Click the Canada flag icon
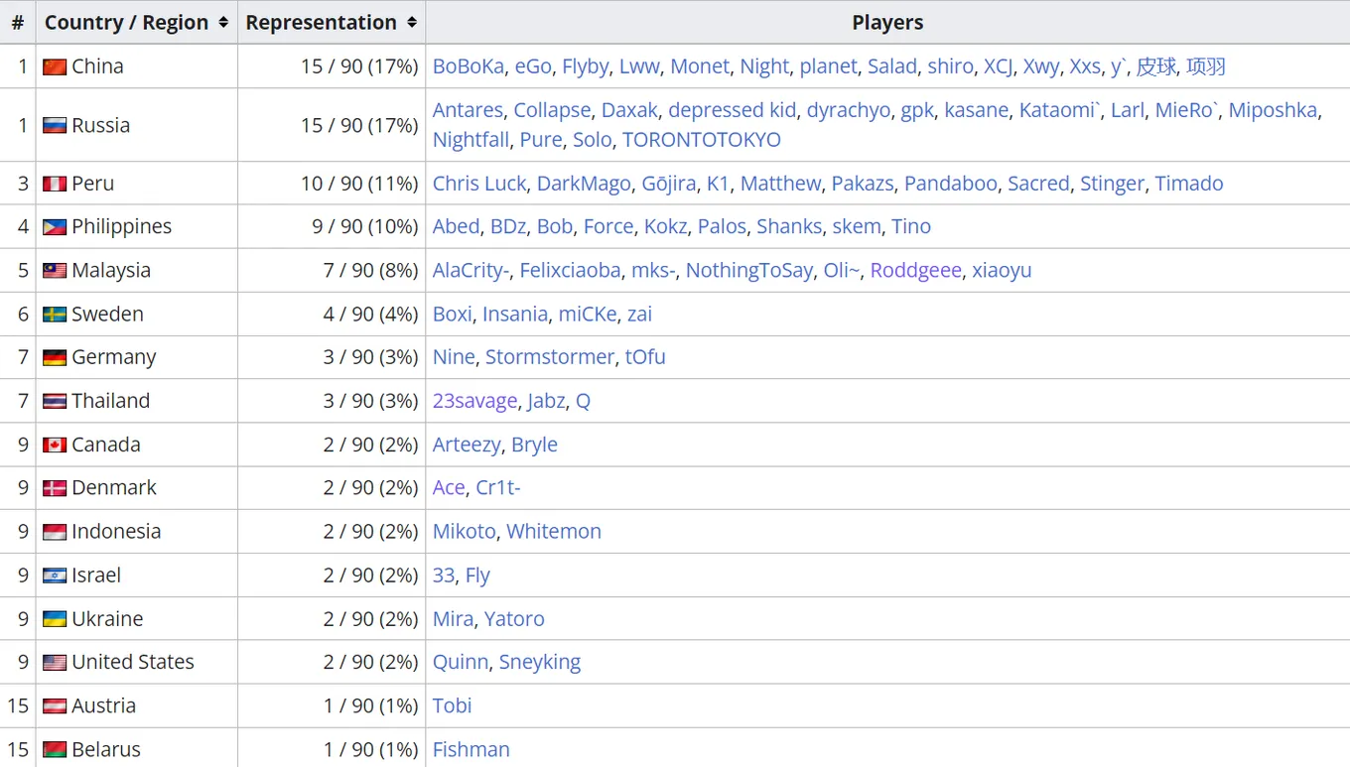1350x767 pixels. click(x=55, y=445)
